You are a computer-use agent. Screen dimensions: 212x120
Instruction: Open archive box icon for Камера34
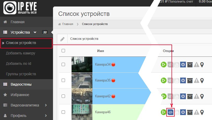[190, 65]
